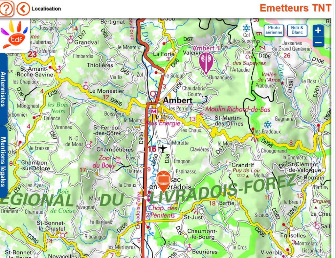The image size is (336, 258).
Task: Click the pink M icon at Ambert
Action: (x=153, y=111)
